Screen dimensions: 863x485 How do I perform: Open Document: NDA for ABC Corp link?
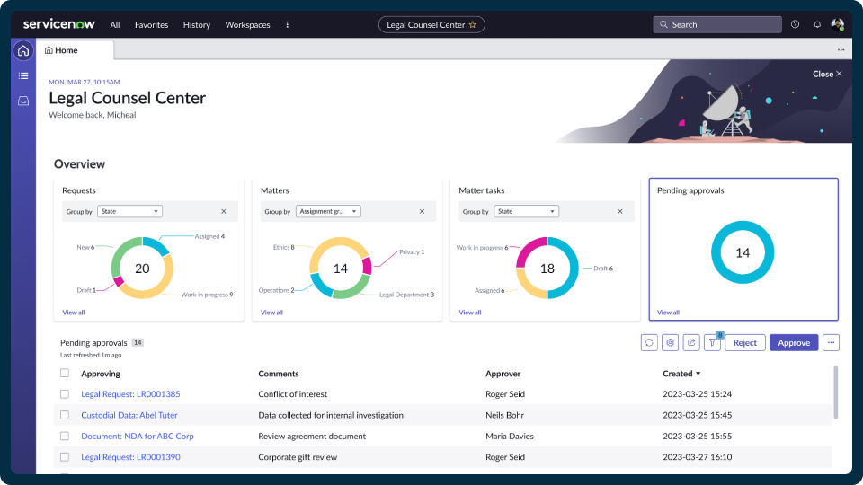tap(138, 436)
